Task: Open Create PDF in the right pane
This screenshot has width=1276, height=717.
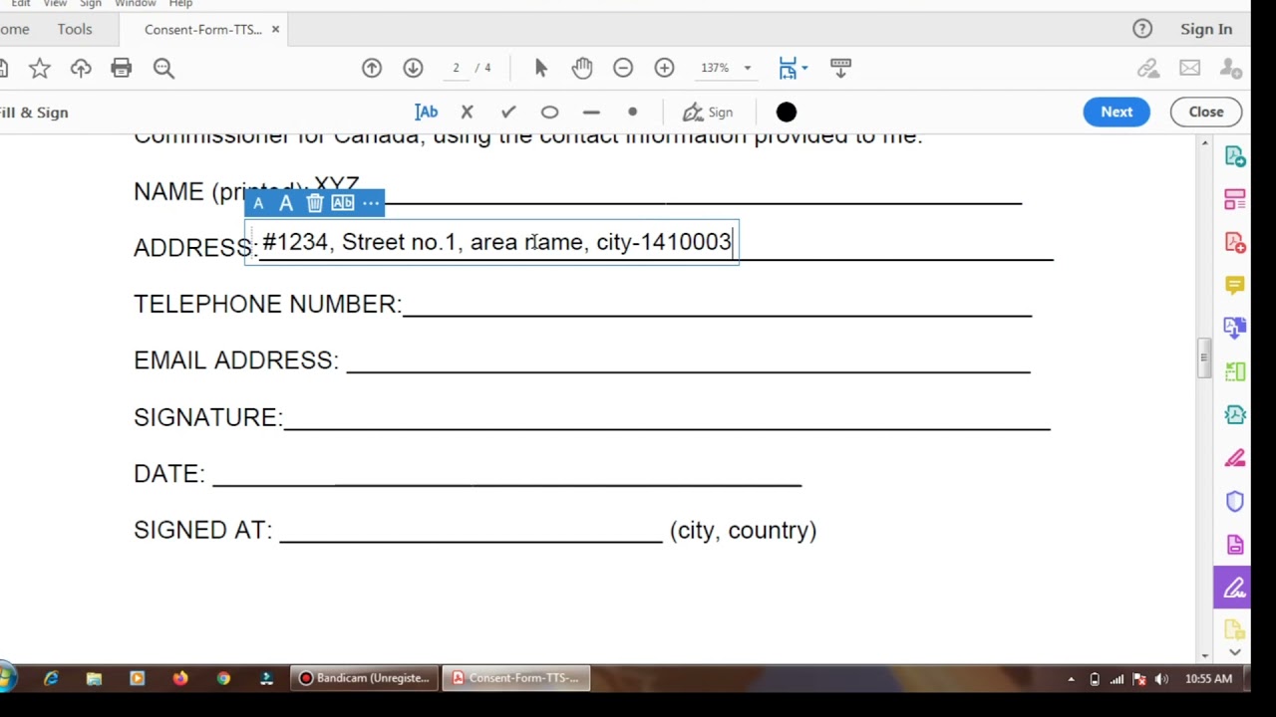Action: coord(1235,243)
